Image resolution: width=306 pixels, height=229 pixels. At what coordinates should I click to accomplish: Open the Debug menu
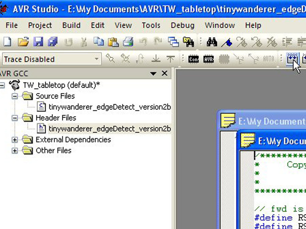click(183, 26)
